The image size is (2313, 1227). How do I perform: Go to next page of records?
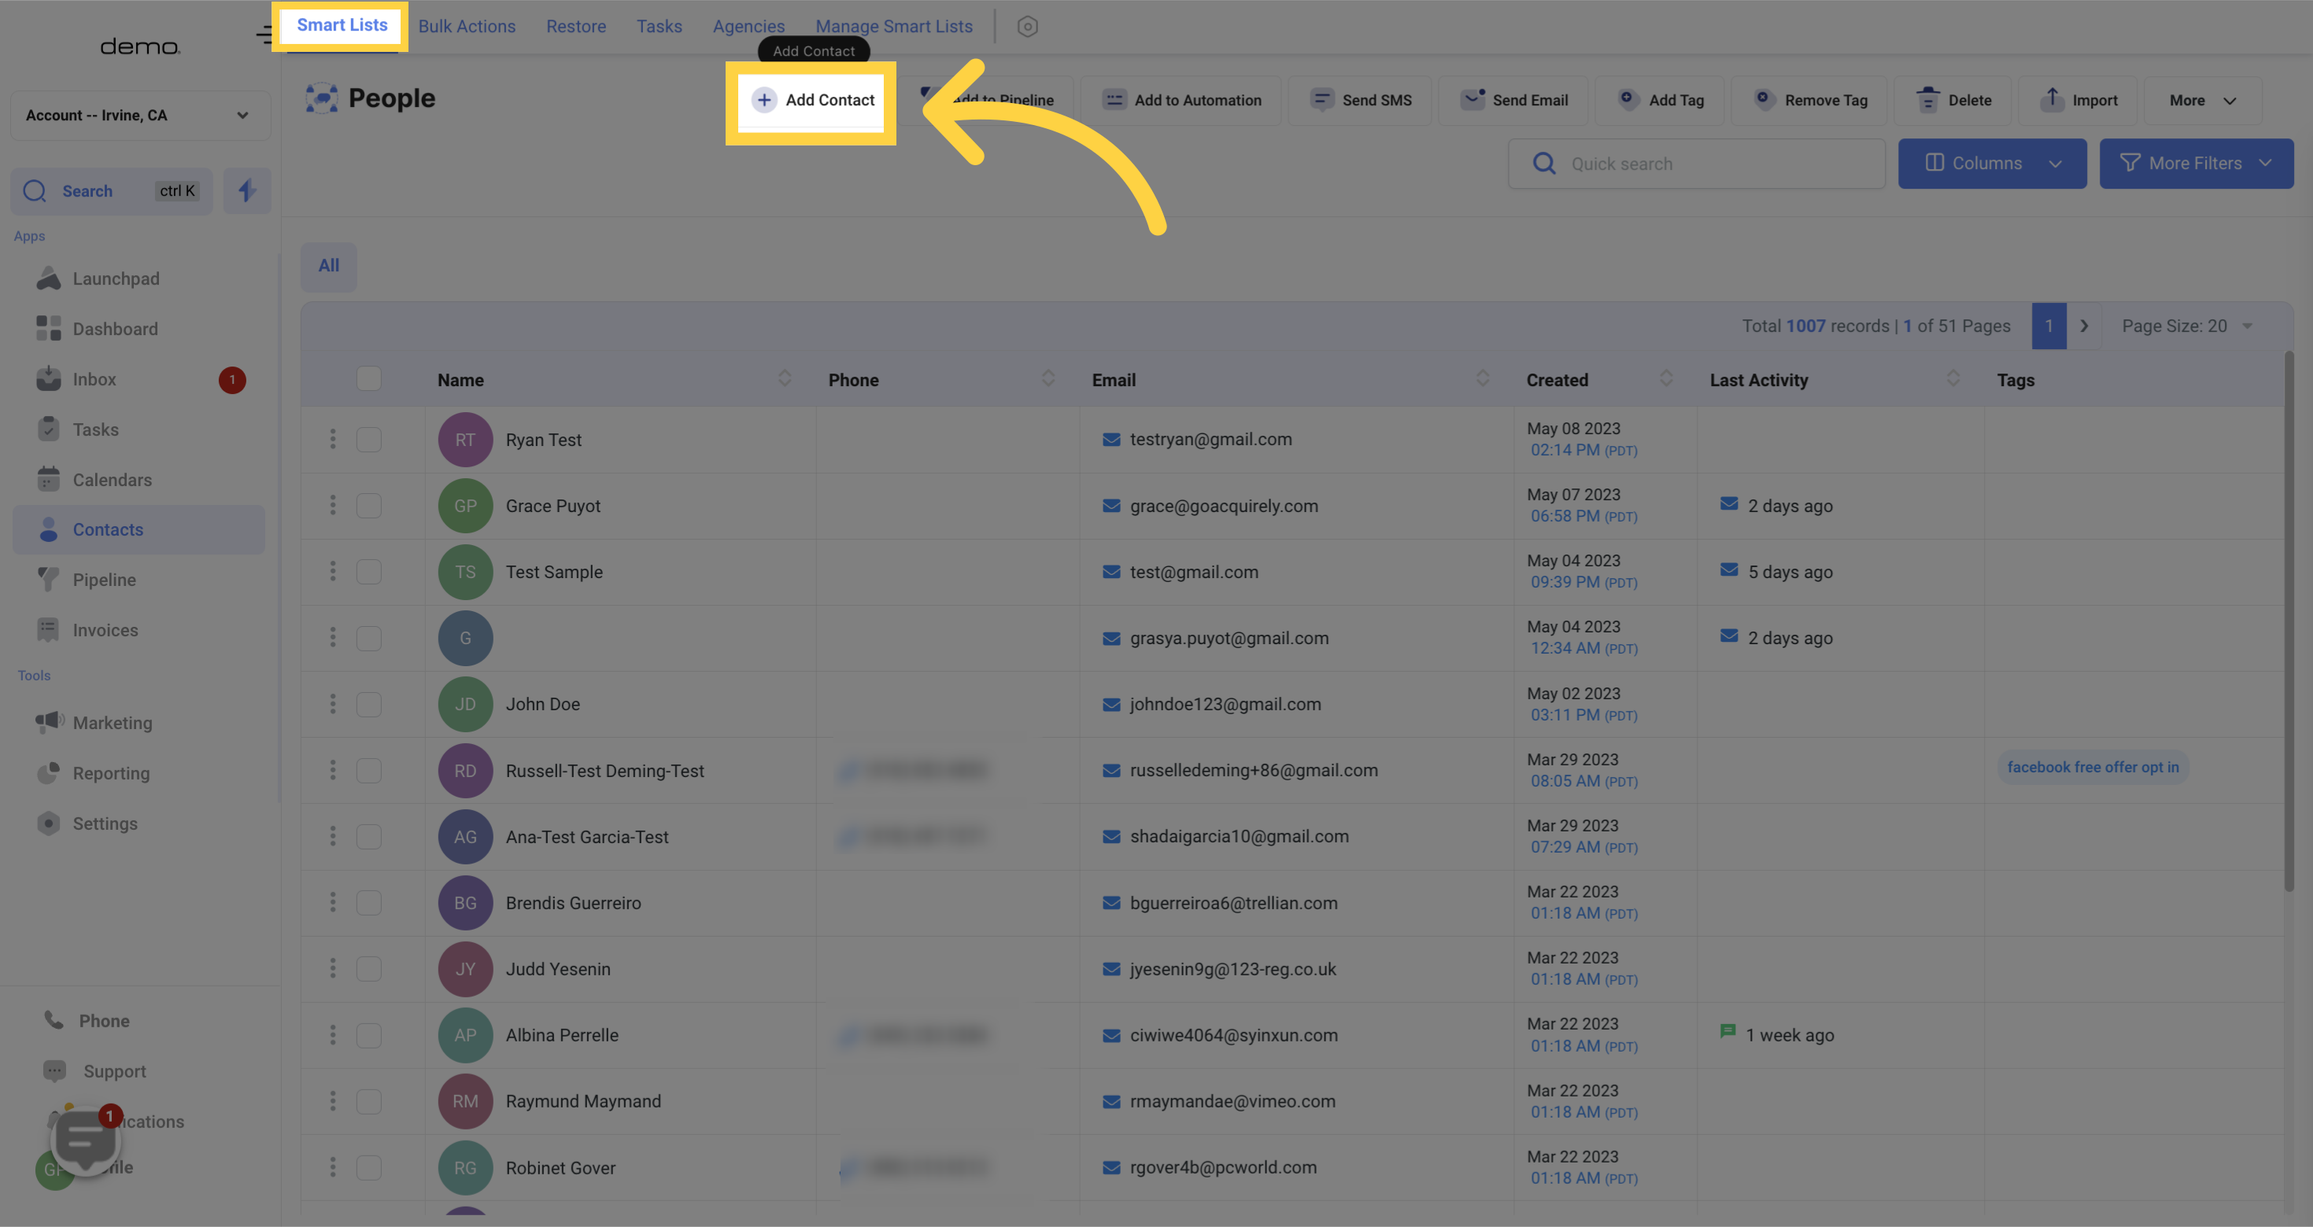click(x=2084, y=326)
